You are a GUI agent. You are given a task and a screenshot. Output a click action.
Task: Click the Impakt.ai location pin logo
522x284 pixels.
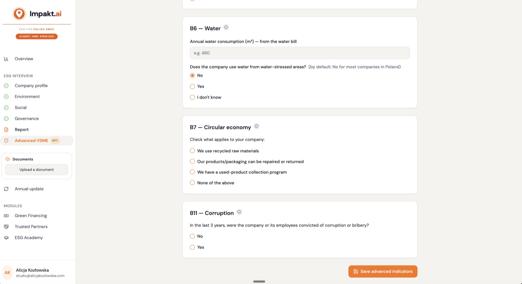click(x=19, y=14)
